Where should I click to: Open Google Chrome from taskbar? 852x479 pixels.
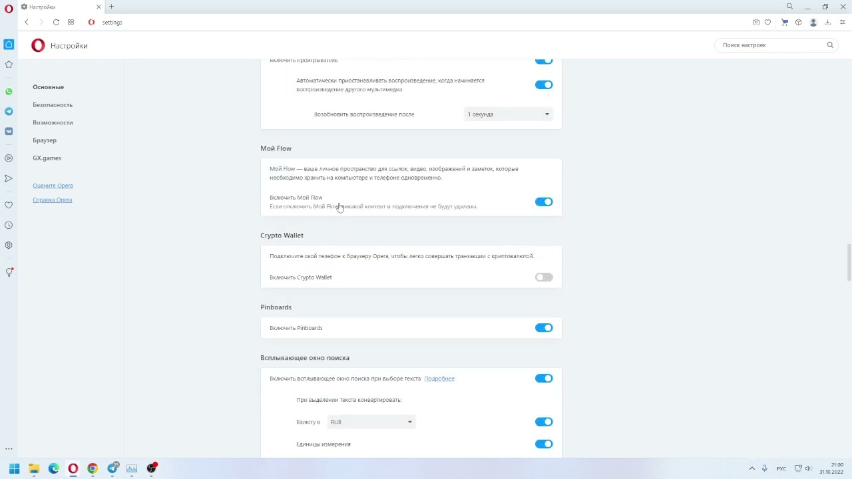pos(93,468)
